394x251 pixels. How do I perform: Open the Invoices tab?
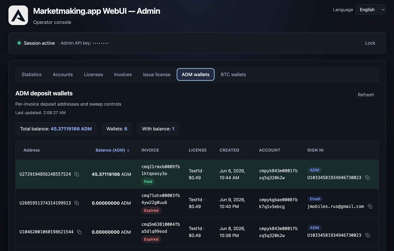pos(123,74)
